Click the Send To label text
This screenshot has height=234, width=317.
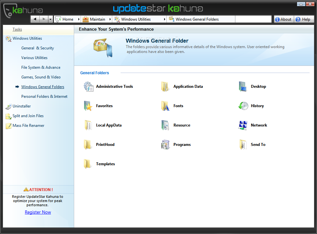pyautogui.click(x=258, y=145)
